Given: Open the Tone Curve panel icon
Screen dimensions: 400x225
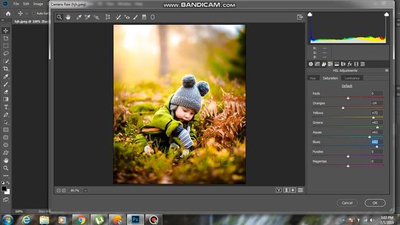Looking at the screenshot, I should (317, 64).
